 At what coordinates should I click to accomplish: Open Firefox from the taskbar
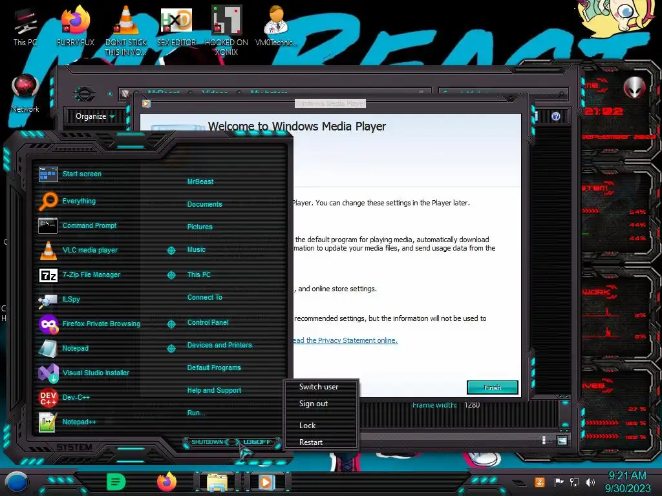pyautogui.click(x=167, y=482)
